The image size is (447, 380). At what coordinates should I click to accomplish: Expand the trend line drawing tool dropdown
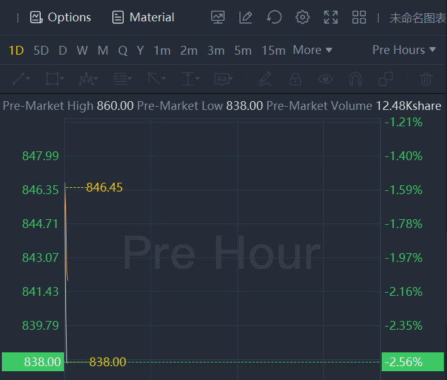21,79
